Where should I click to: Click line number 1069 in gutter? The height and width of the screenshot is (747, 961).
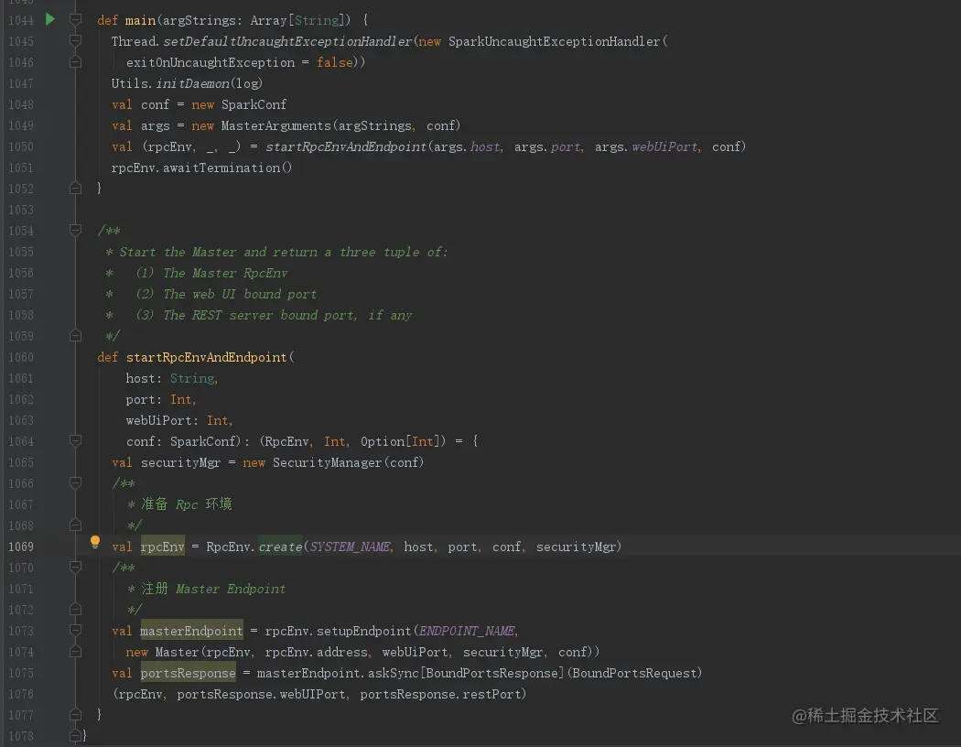pyautogui.click(x=21, y=547)
